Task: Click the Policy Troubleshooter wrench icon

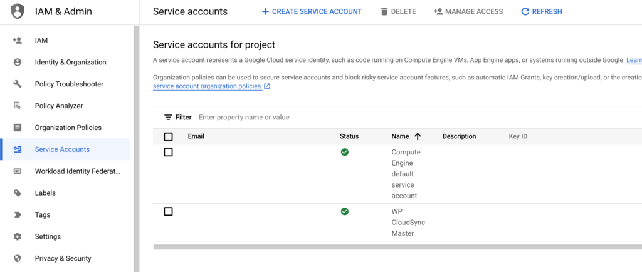Action: [18, 84]
